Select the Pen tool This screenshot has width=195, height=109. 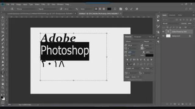point(3,69)
